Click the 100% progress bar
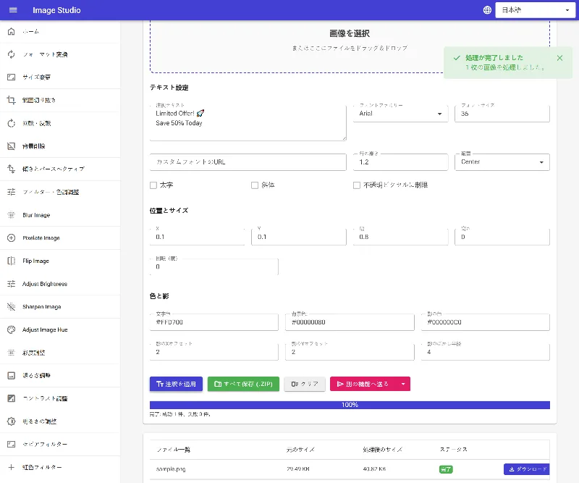The image size is (579, 483). [350, 405]
